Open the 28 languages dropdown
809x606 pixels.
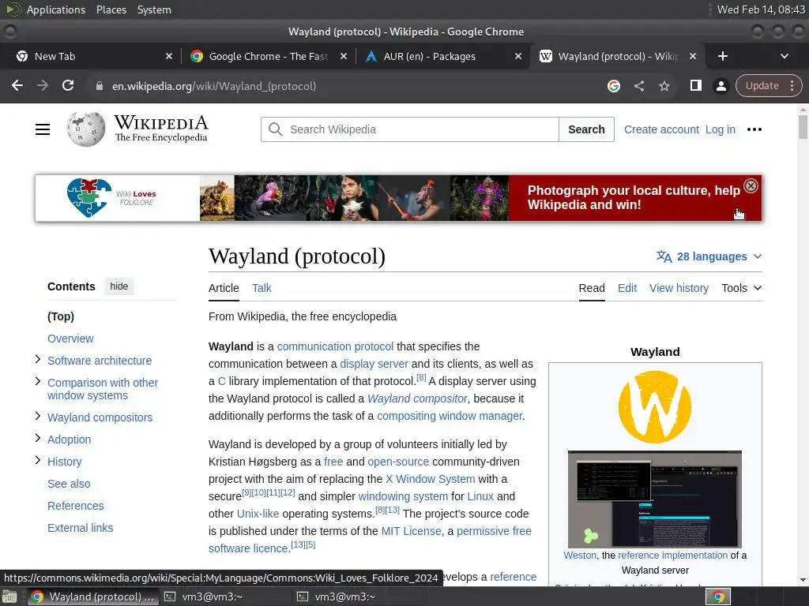[709, 256]
